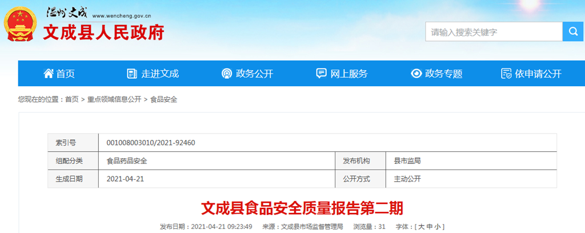Click the document icon beside 走进文成
Viewport: 585px width, 233px height.
click(132, 74)
